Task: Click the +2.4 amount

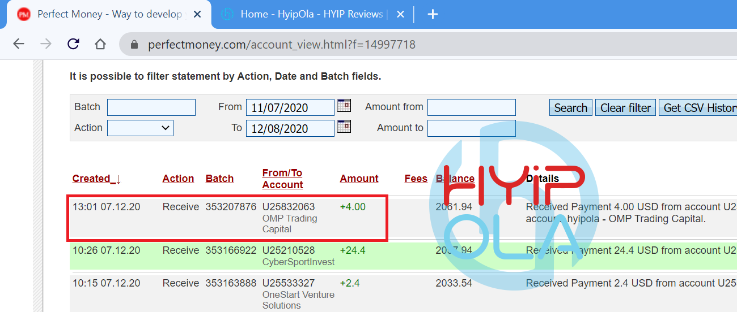Action: pyautogui.click(x=350, y=283)
